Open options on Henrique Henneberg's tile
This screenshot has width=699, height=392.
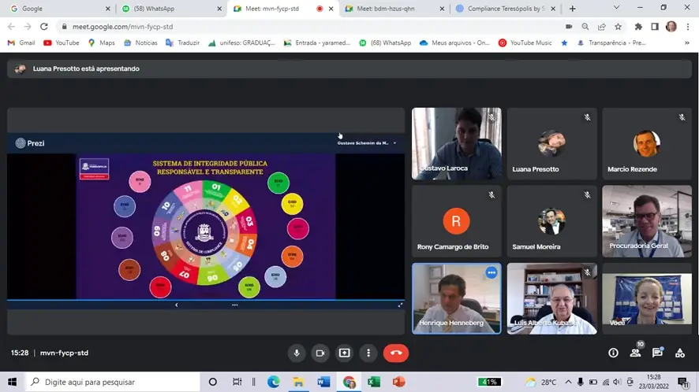pyautogui.click(x=491, y=272)
